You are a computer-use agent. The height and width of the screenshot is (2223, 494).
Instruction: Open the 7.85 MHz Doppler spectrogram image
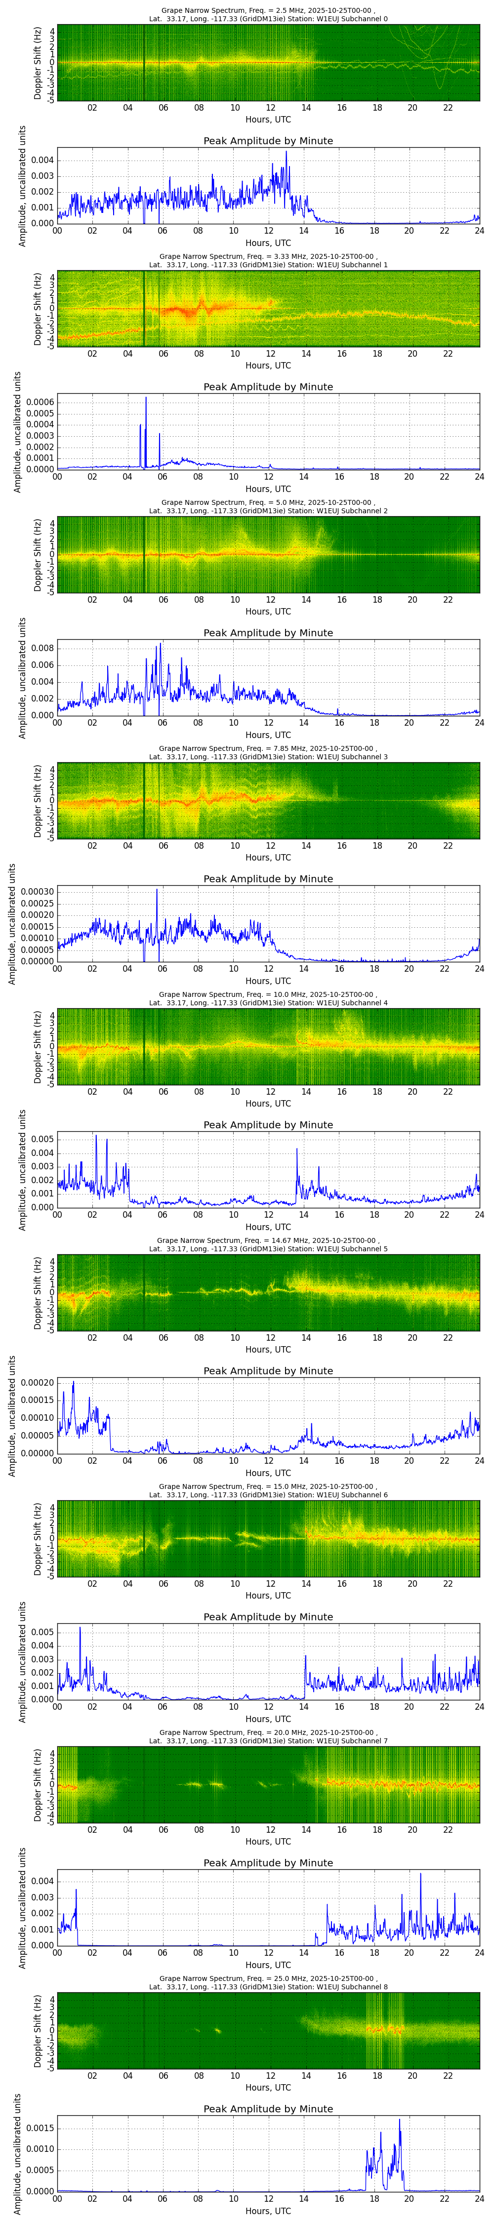point(268,800)
